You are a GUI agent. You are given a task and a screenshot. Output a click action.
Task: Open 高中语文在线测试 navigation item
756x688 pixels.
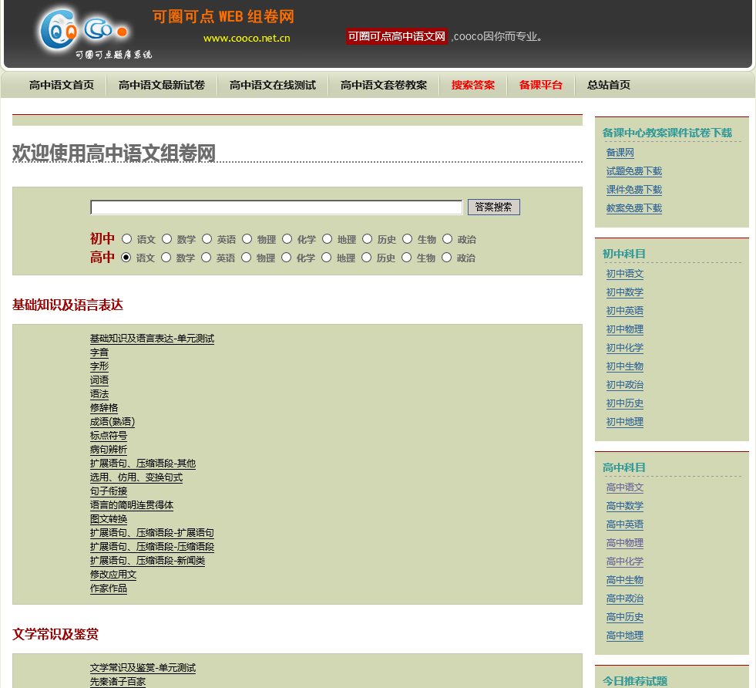pyautogui.click(x=272, y=86)
